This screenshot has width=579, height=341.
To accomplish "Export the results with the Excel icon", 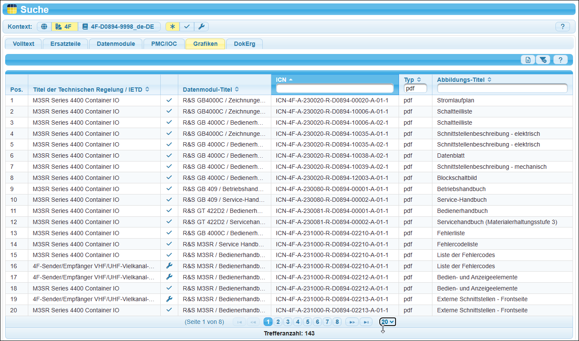I will click(x=528, y=60).
